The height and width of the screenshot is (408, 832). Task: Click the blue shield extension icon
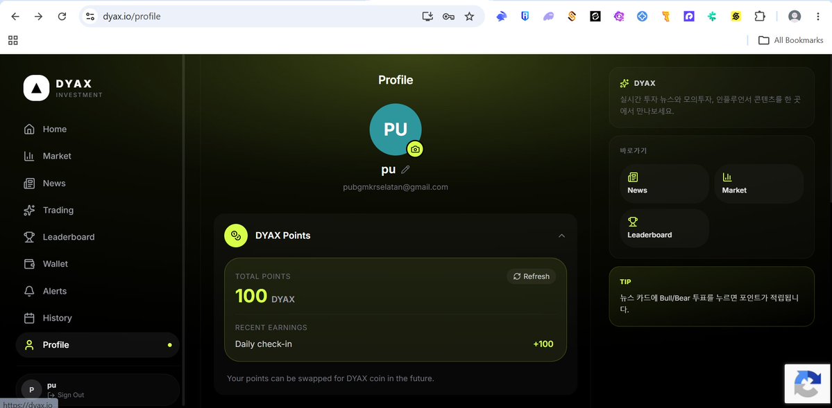[x=525, y=17]
